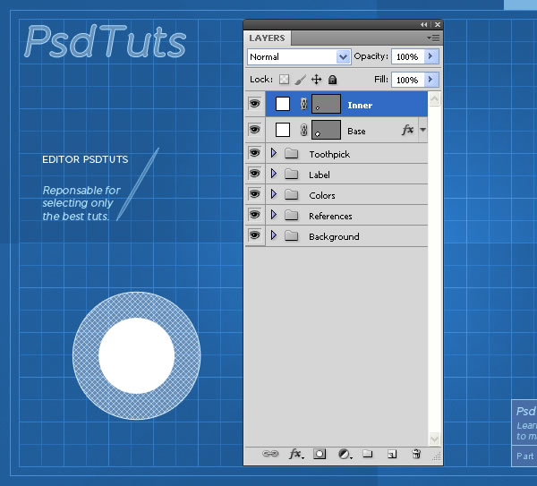This screenshot has height=486, width=537.
Task: Hide the Label group
Action: 255,174
